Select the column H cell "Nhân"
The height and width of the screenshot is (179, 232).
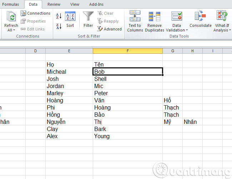pos(192,122)
